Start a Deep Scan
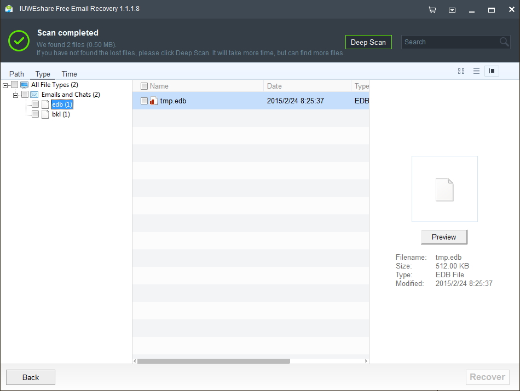Viewport: 520px width, 391px height. pyautogui.click(x=368, y=42)
